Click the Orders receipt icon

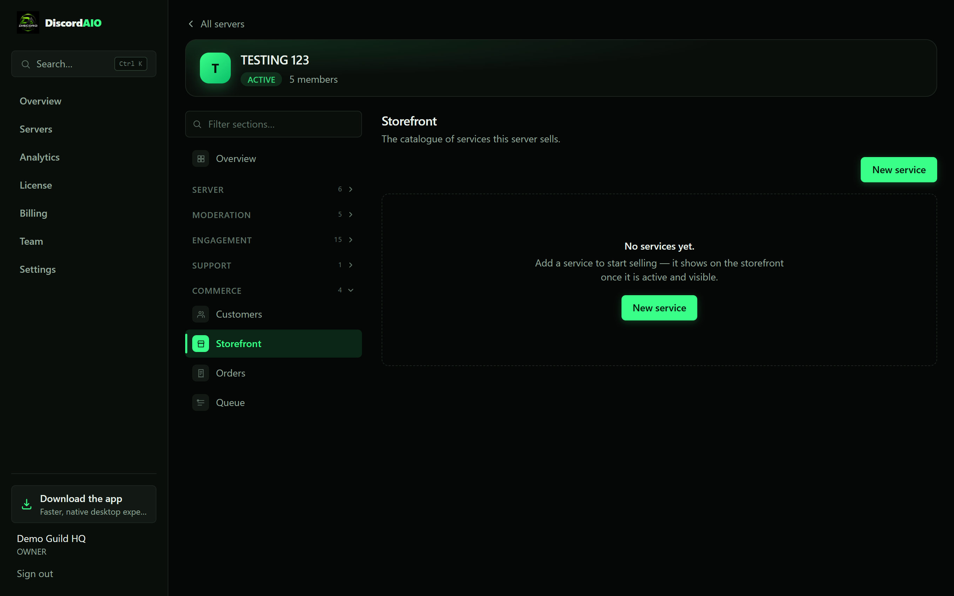coord(201,373)
